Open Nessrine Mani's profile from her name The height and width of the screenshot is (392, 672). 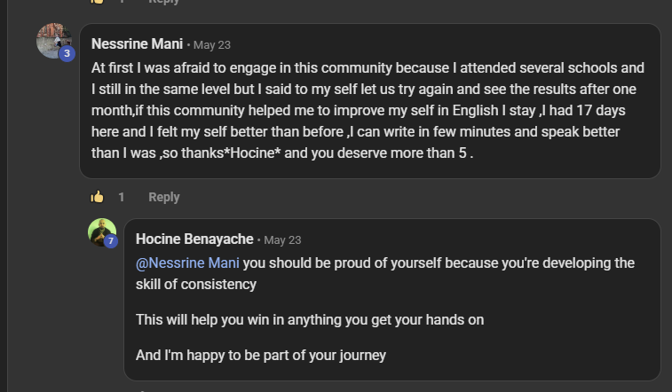(x=137, y=43)
